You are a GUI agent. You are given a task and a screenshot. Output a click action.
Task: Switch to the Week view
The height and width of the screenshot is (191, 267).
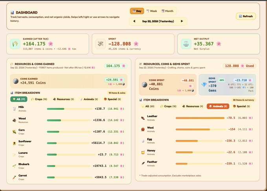coord(151,11)
